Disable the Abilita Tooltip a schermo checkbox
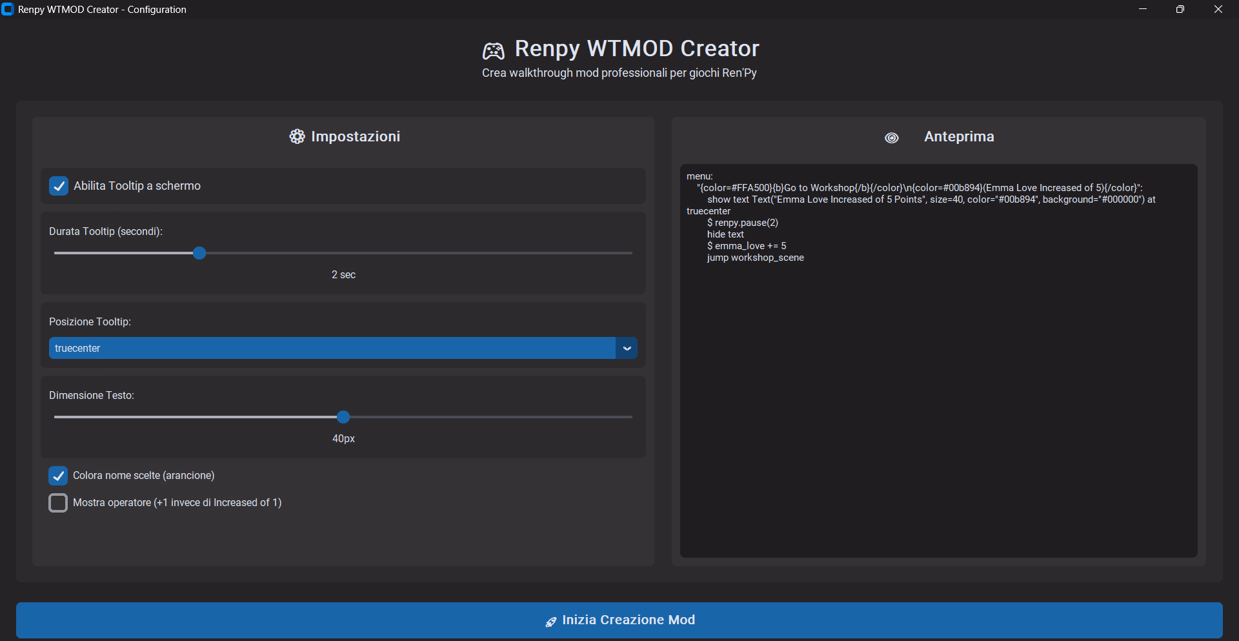 click(x=59, y=186)
